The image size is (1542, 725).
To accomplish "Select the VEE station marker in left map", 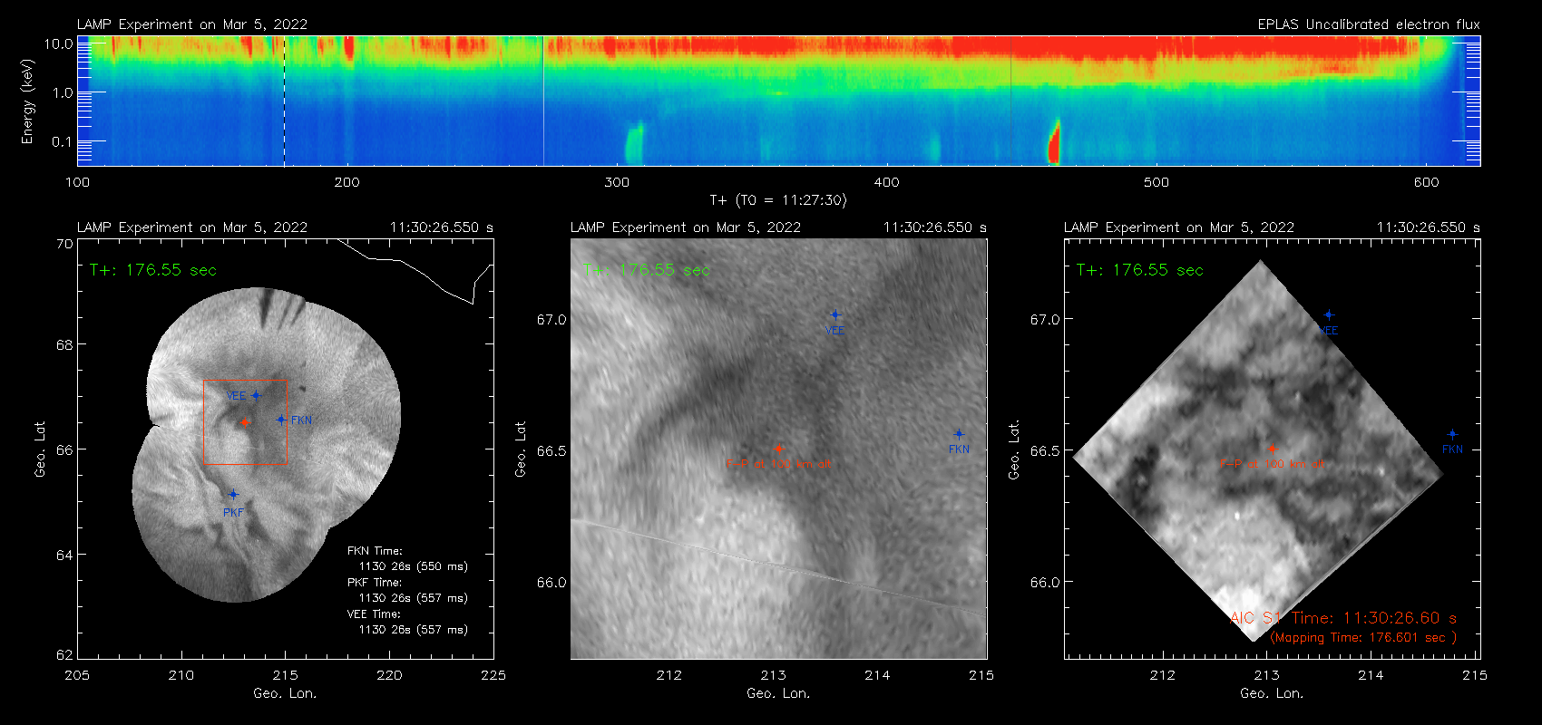I will click(256, 395).
